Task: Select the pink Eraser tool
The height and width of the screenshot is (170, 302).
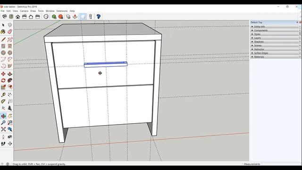Action: tap(10, 32)
